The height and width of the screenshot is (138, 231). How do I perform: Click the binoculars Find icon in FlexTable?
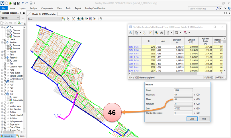tap(162, 33)
